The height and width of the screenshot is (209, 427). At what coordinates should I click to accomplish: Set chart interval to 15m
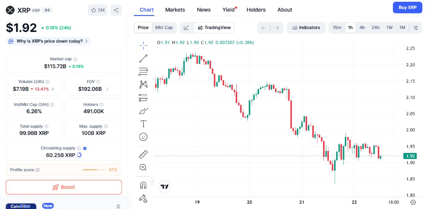click(337, 28)
